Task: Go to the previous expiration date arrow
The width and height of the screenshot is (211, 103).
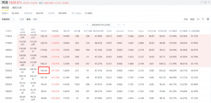Action: coord(87,25)
